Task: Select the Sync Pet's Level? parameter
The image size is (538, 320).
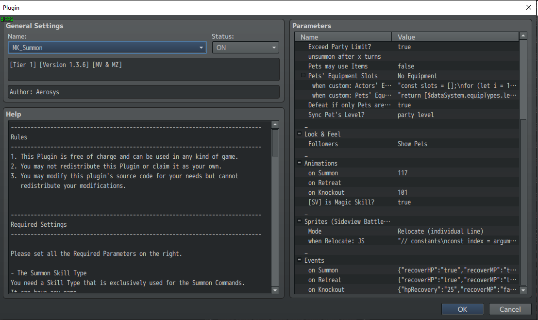Action: tap(406, 115)
